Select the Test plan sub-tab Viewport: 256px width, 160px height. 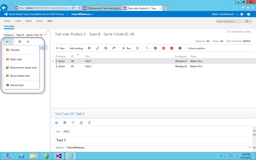pyautogui.click(x=9, y=26)
